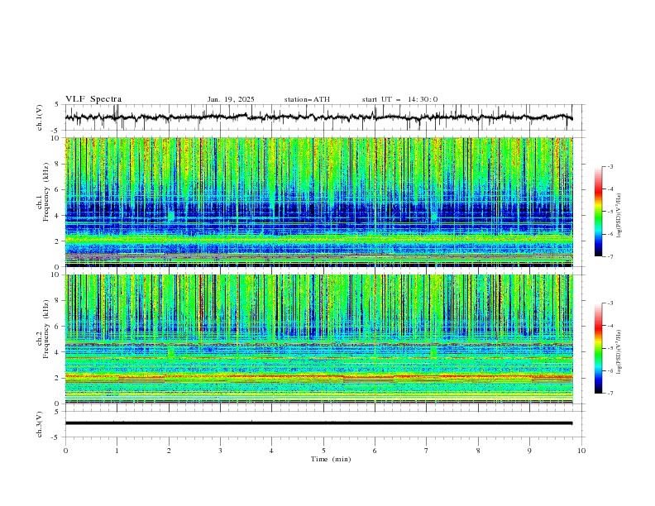Click the "start UT = 14:30:0" text
The image size is (655, 506).
click(x=399, y=99)
